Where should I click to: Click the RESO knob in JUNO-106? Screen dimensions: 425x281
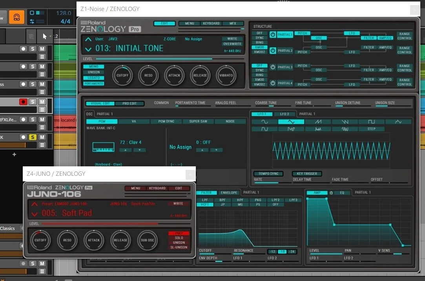pyautogui.click(x=67, y=240)
